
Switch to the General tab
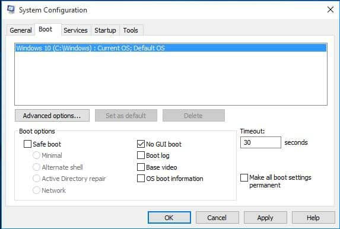tap(21, 30)
